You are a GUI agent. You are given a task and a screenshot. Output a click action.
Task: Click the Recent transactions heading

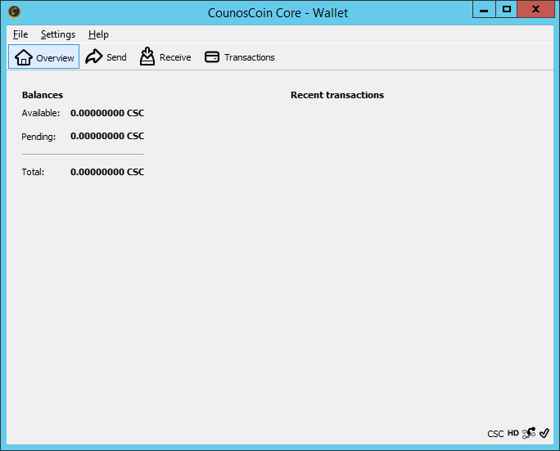[x=337, y=95]
